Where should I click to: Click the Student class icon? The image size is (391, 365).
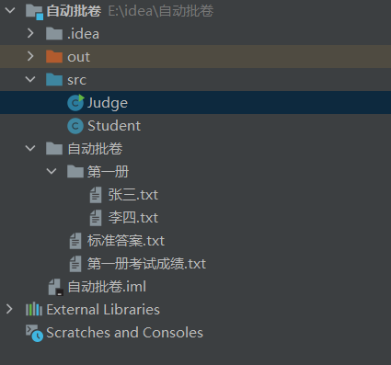[x=75, y=126]
